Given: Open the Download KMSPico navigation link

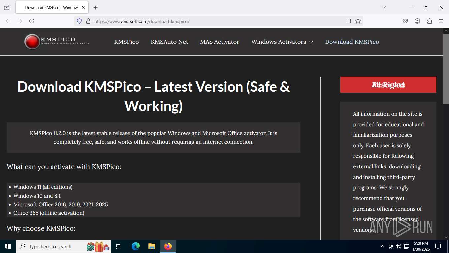Looking at the screenshot, I should (x=352, y=42).
